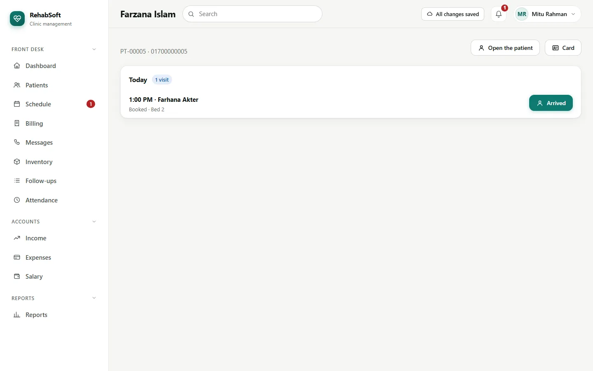Open the Mitu Rahman account dropdown

click(x=547, y=14)
